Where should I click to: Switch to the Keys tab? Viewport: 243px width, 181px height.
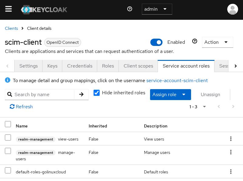[52, 66]
